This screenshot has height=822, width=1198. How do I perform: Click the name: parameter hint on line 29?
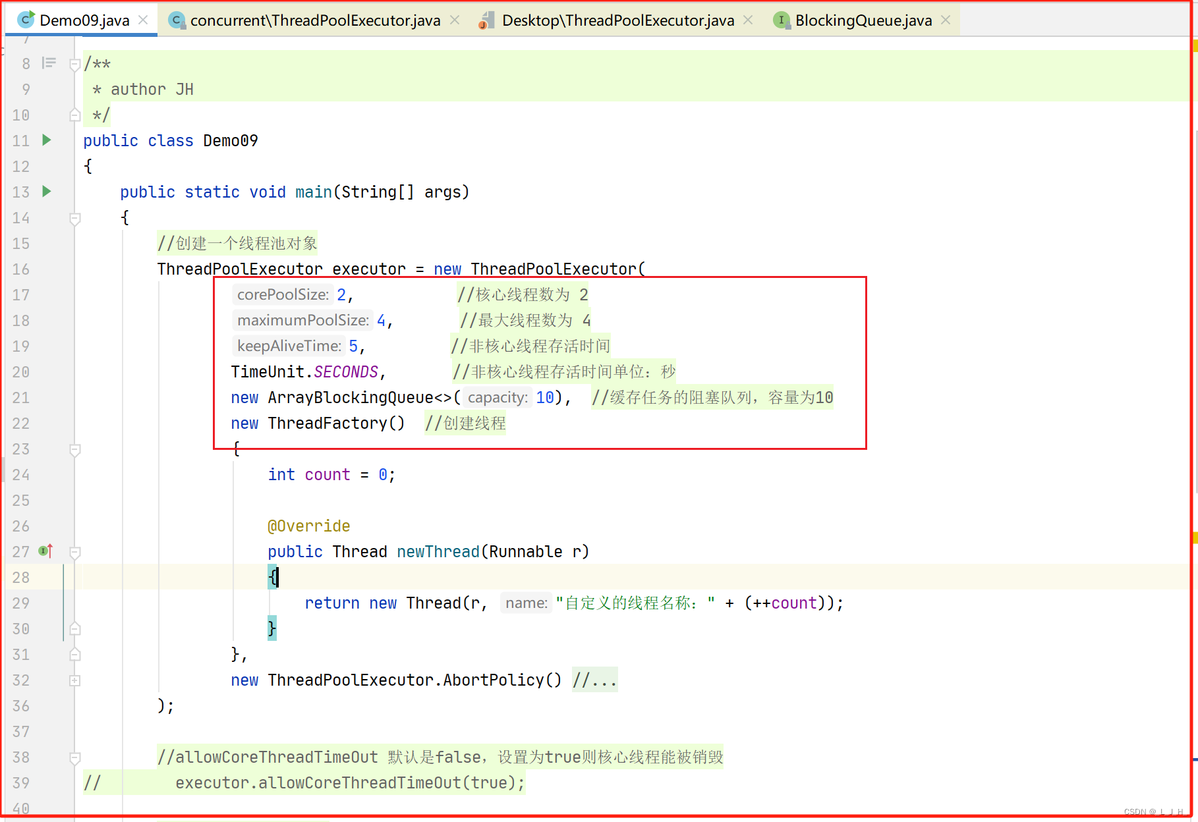[527, 603]
